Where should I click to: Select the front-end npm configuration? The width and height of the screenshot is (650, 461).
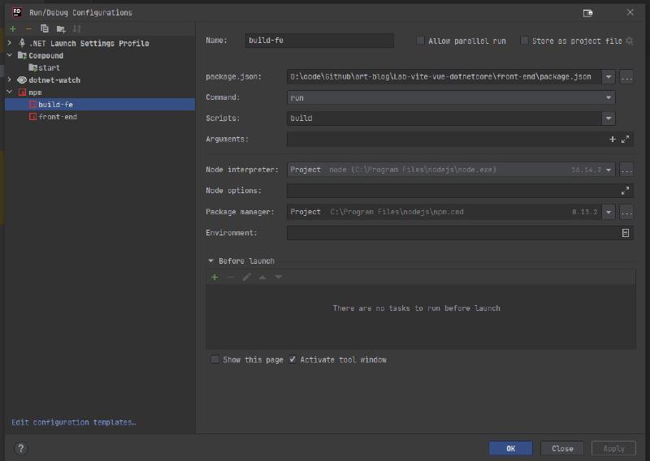(57, 117)
